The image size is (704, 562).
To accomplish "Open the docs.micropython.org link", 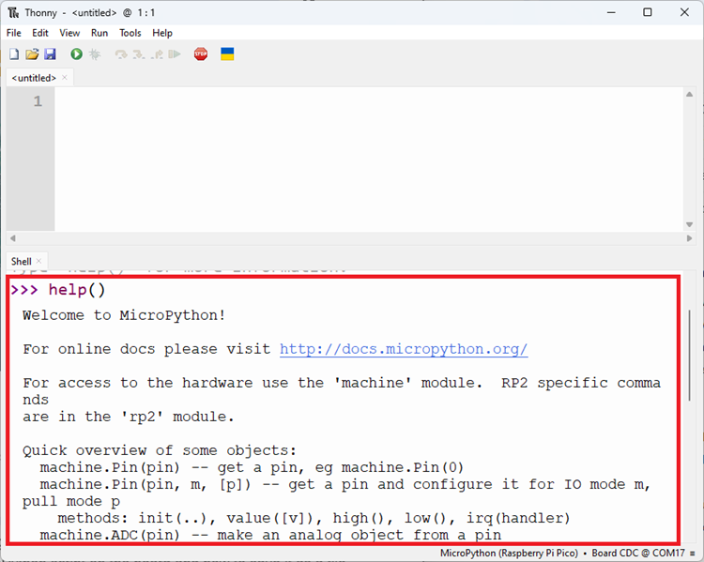I will 404,349.
